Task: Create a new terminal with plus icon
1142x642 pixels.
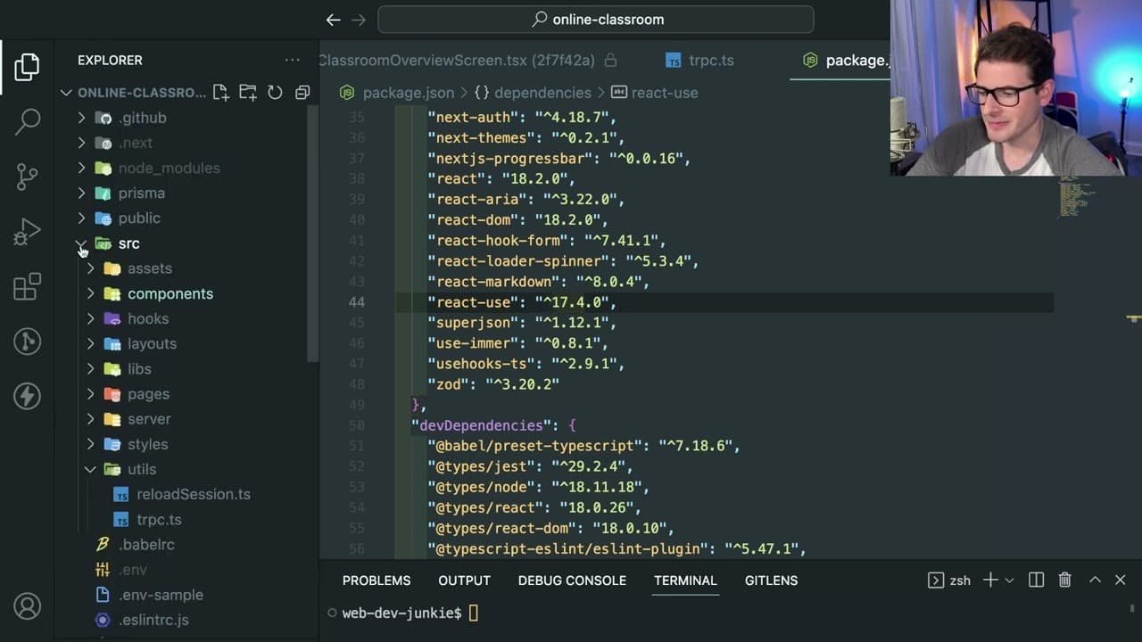Action: (990, 580)
